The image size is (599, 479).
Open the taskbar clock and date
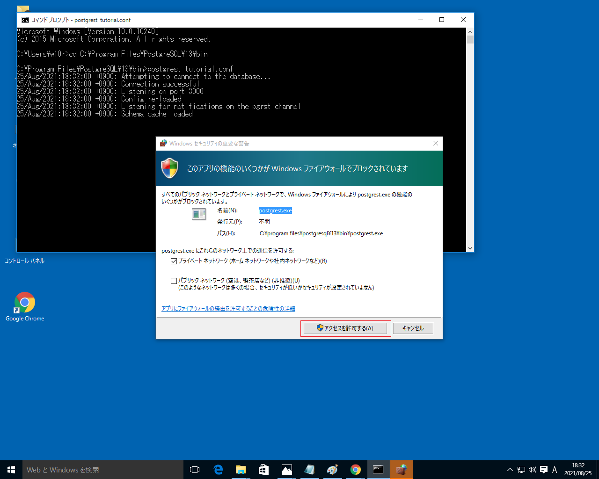tap(578, 470)
